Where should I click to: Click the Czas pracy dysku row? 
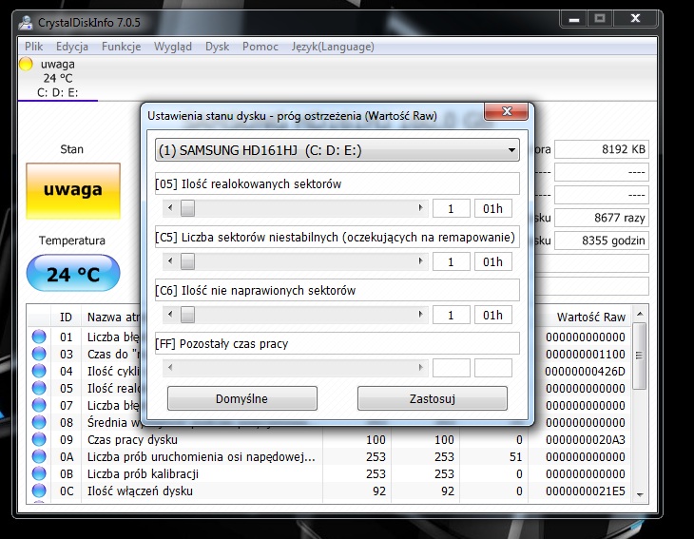coord(330,439)
